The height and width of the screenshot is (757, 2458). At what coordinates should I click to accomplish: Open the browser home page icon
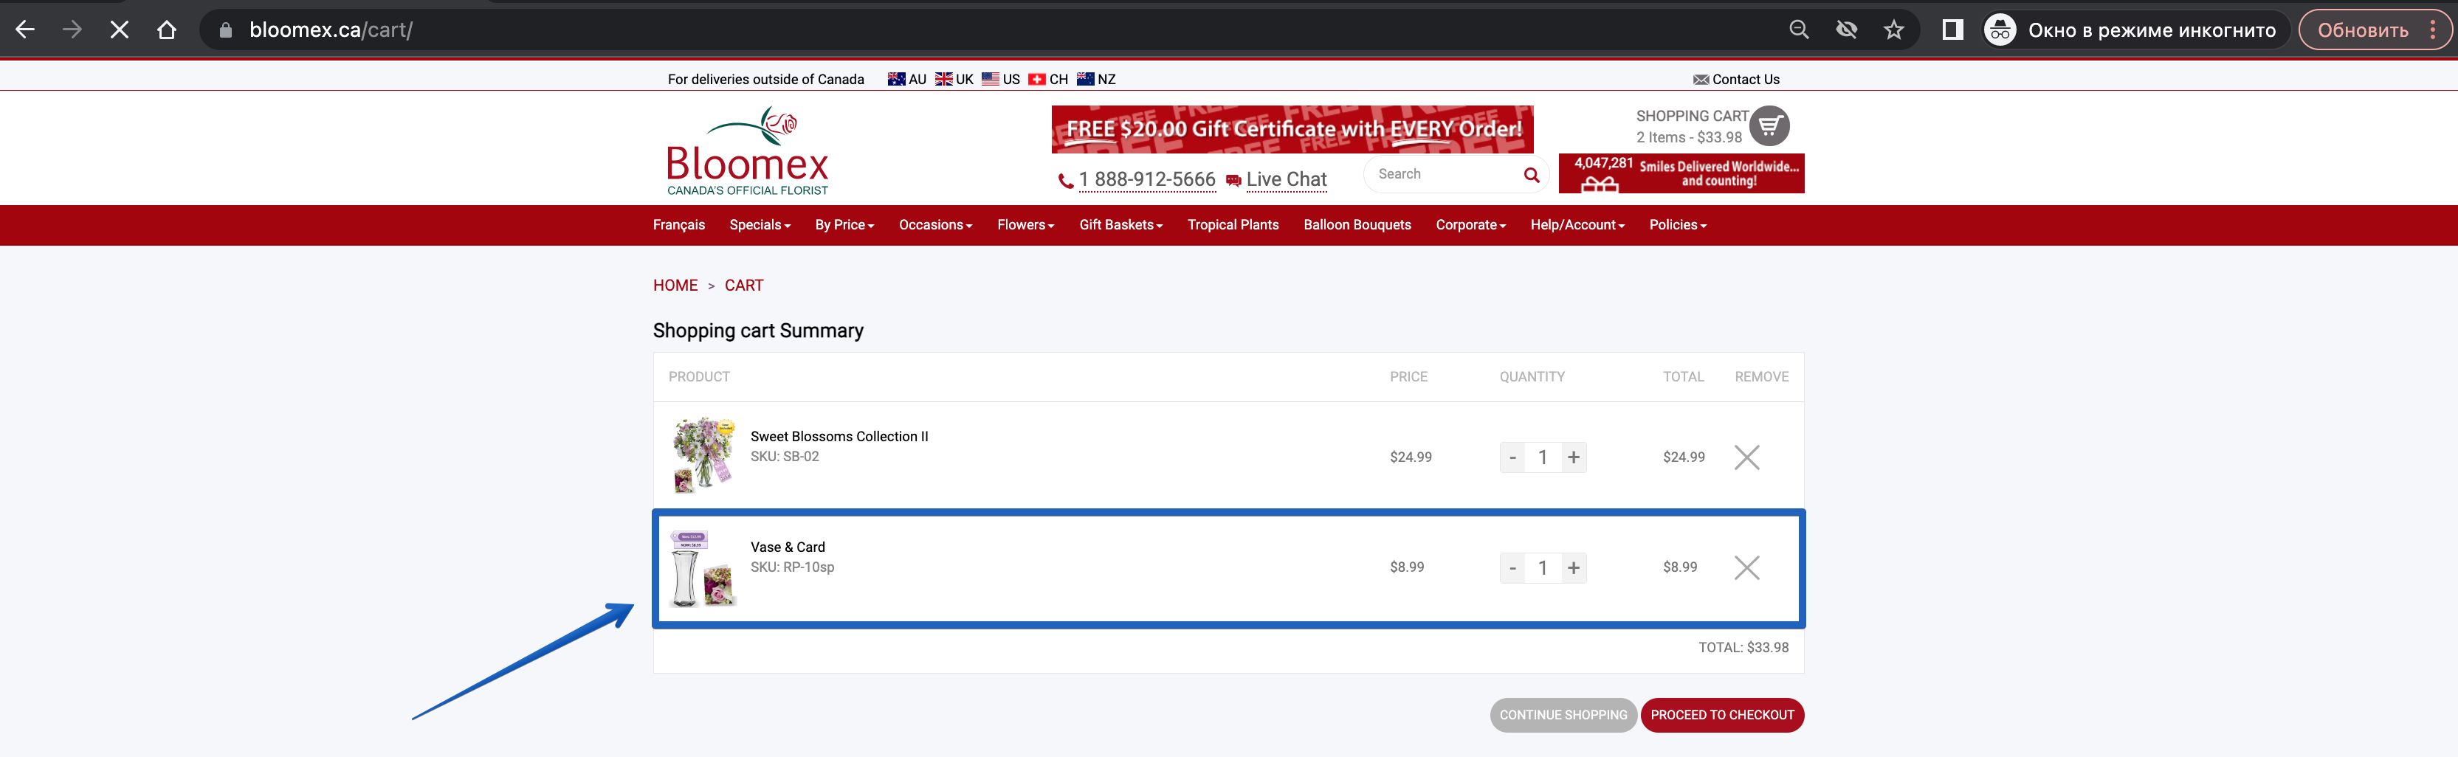[x=167, y=30]
